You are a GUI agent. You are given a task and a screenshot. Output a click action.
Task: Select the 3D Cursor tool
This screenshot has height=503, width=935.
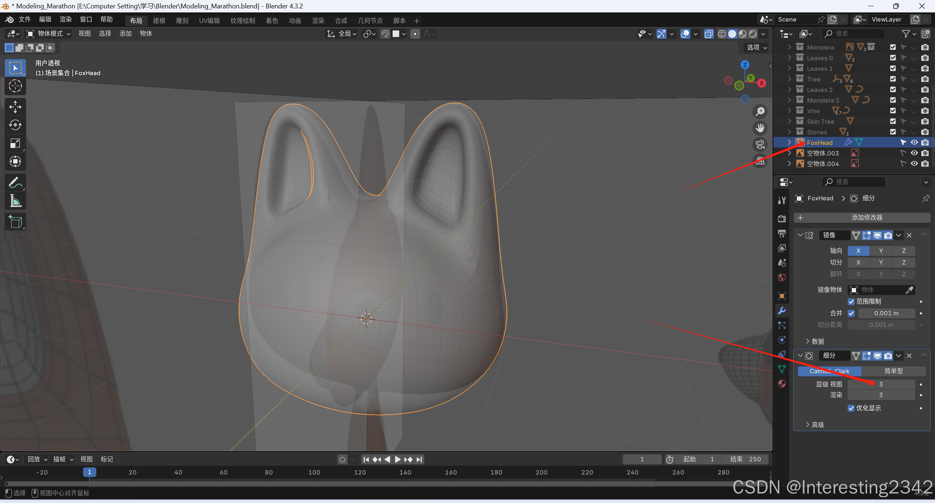(x=15, y=86)
